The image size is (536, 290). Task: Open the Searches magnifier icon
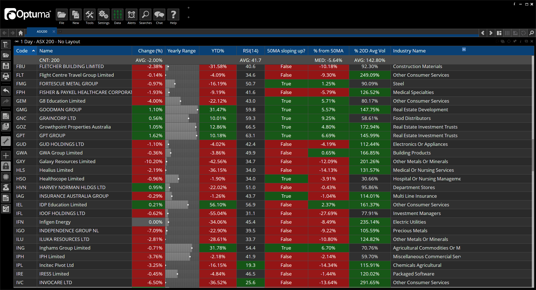point(145,14)
